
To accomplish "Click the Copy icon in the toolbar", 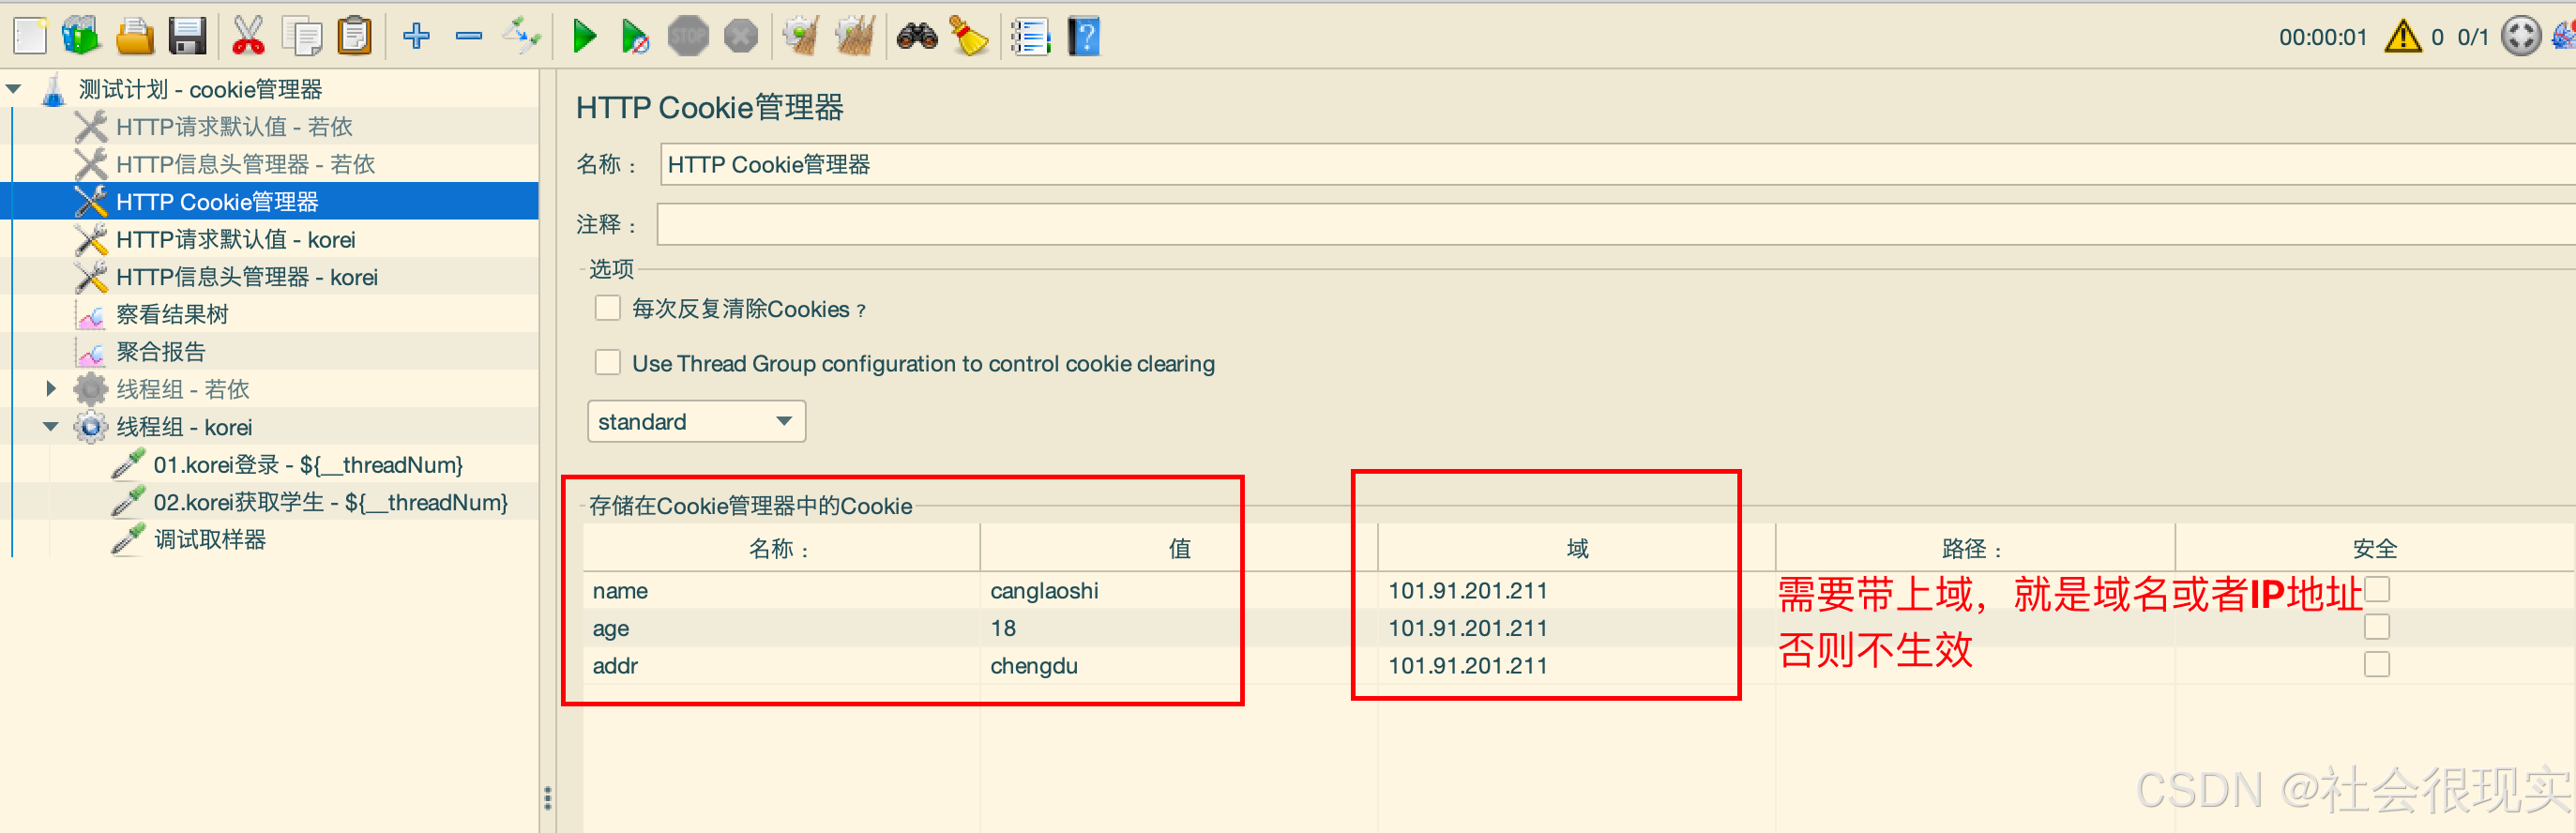I will coord(301,36).
